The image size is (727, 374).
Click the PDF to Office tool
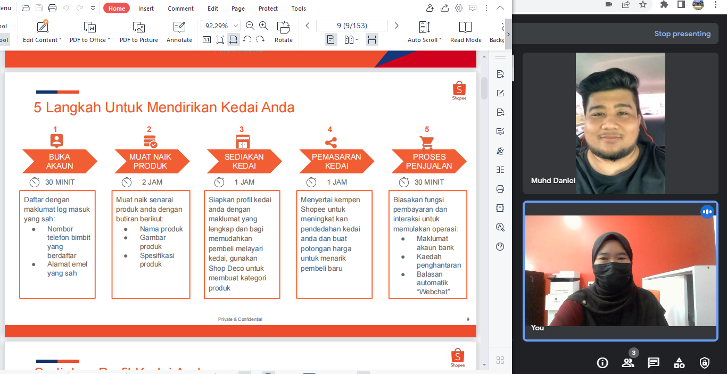(89, 31)
